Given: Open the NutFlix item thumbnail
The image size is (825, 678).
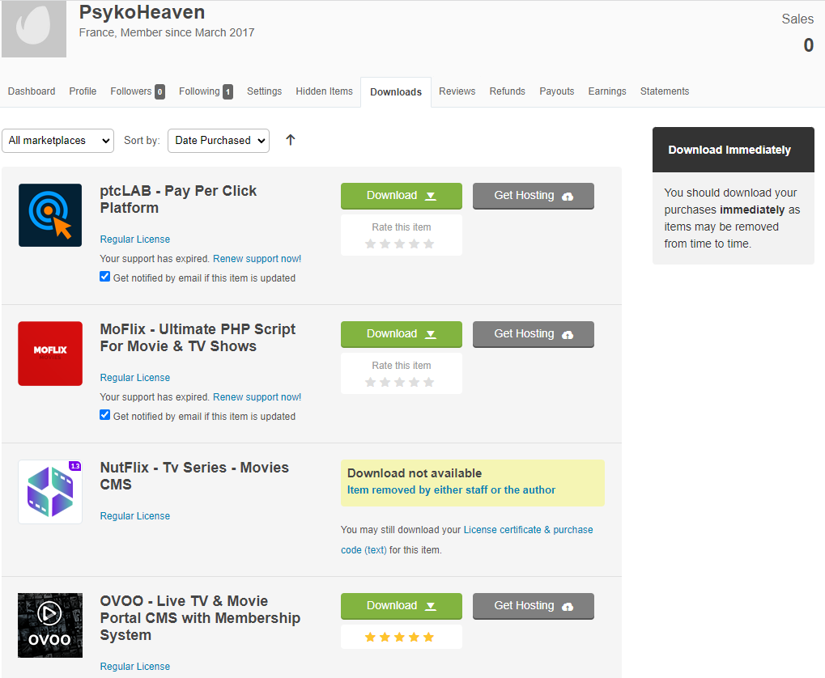Looking at the screenshot, I should point(50,492).
